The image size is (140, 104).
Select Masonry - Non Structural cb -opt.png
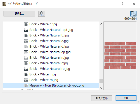51,86
